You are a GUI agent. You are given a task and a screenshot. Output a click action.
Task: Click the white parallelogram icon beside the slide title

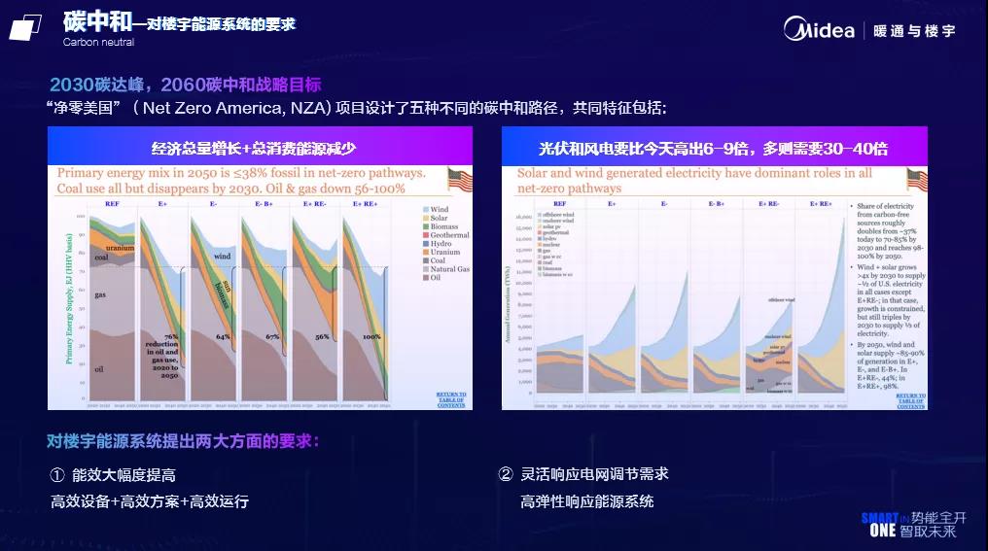(25, 27)
